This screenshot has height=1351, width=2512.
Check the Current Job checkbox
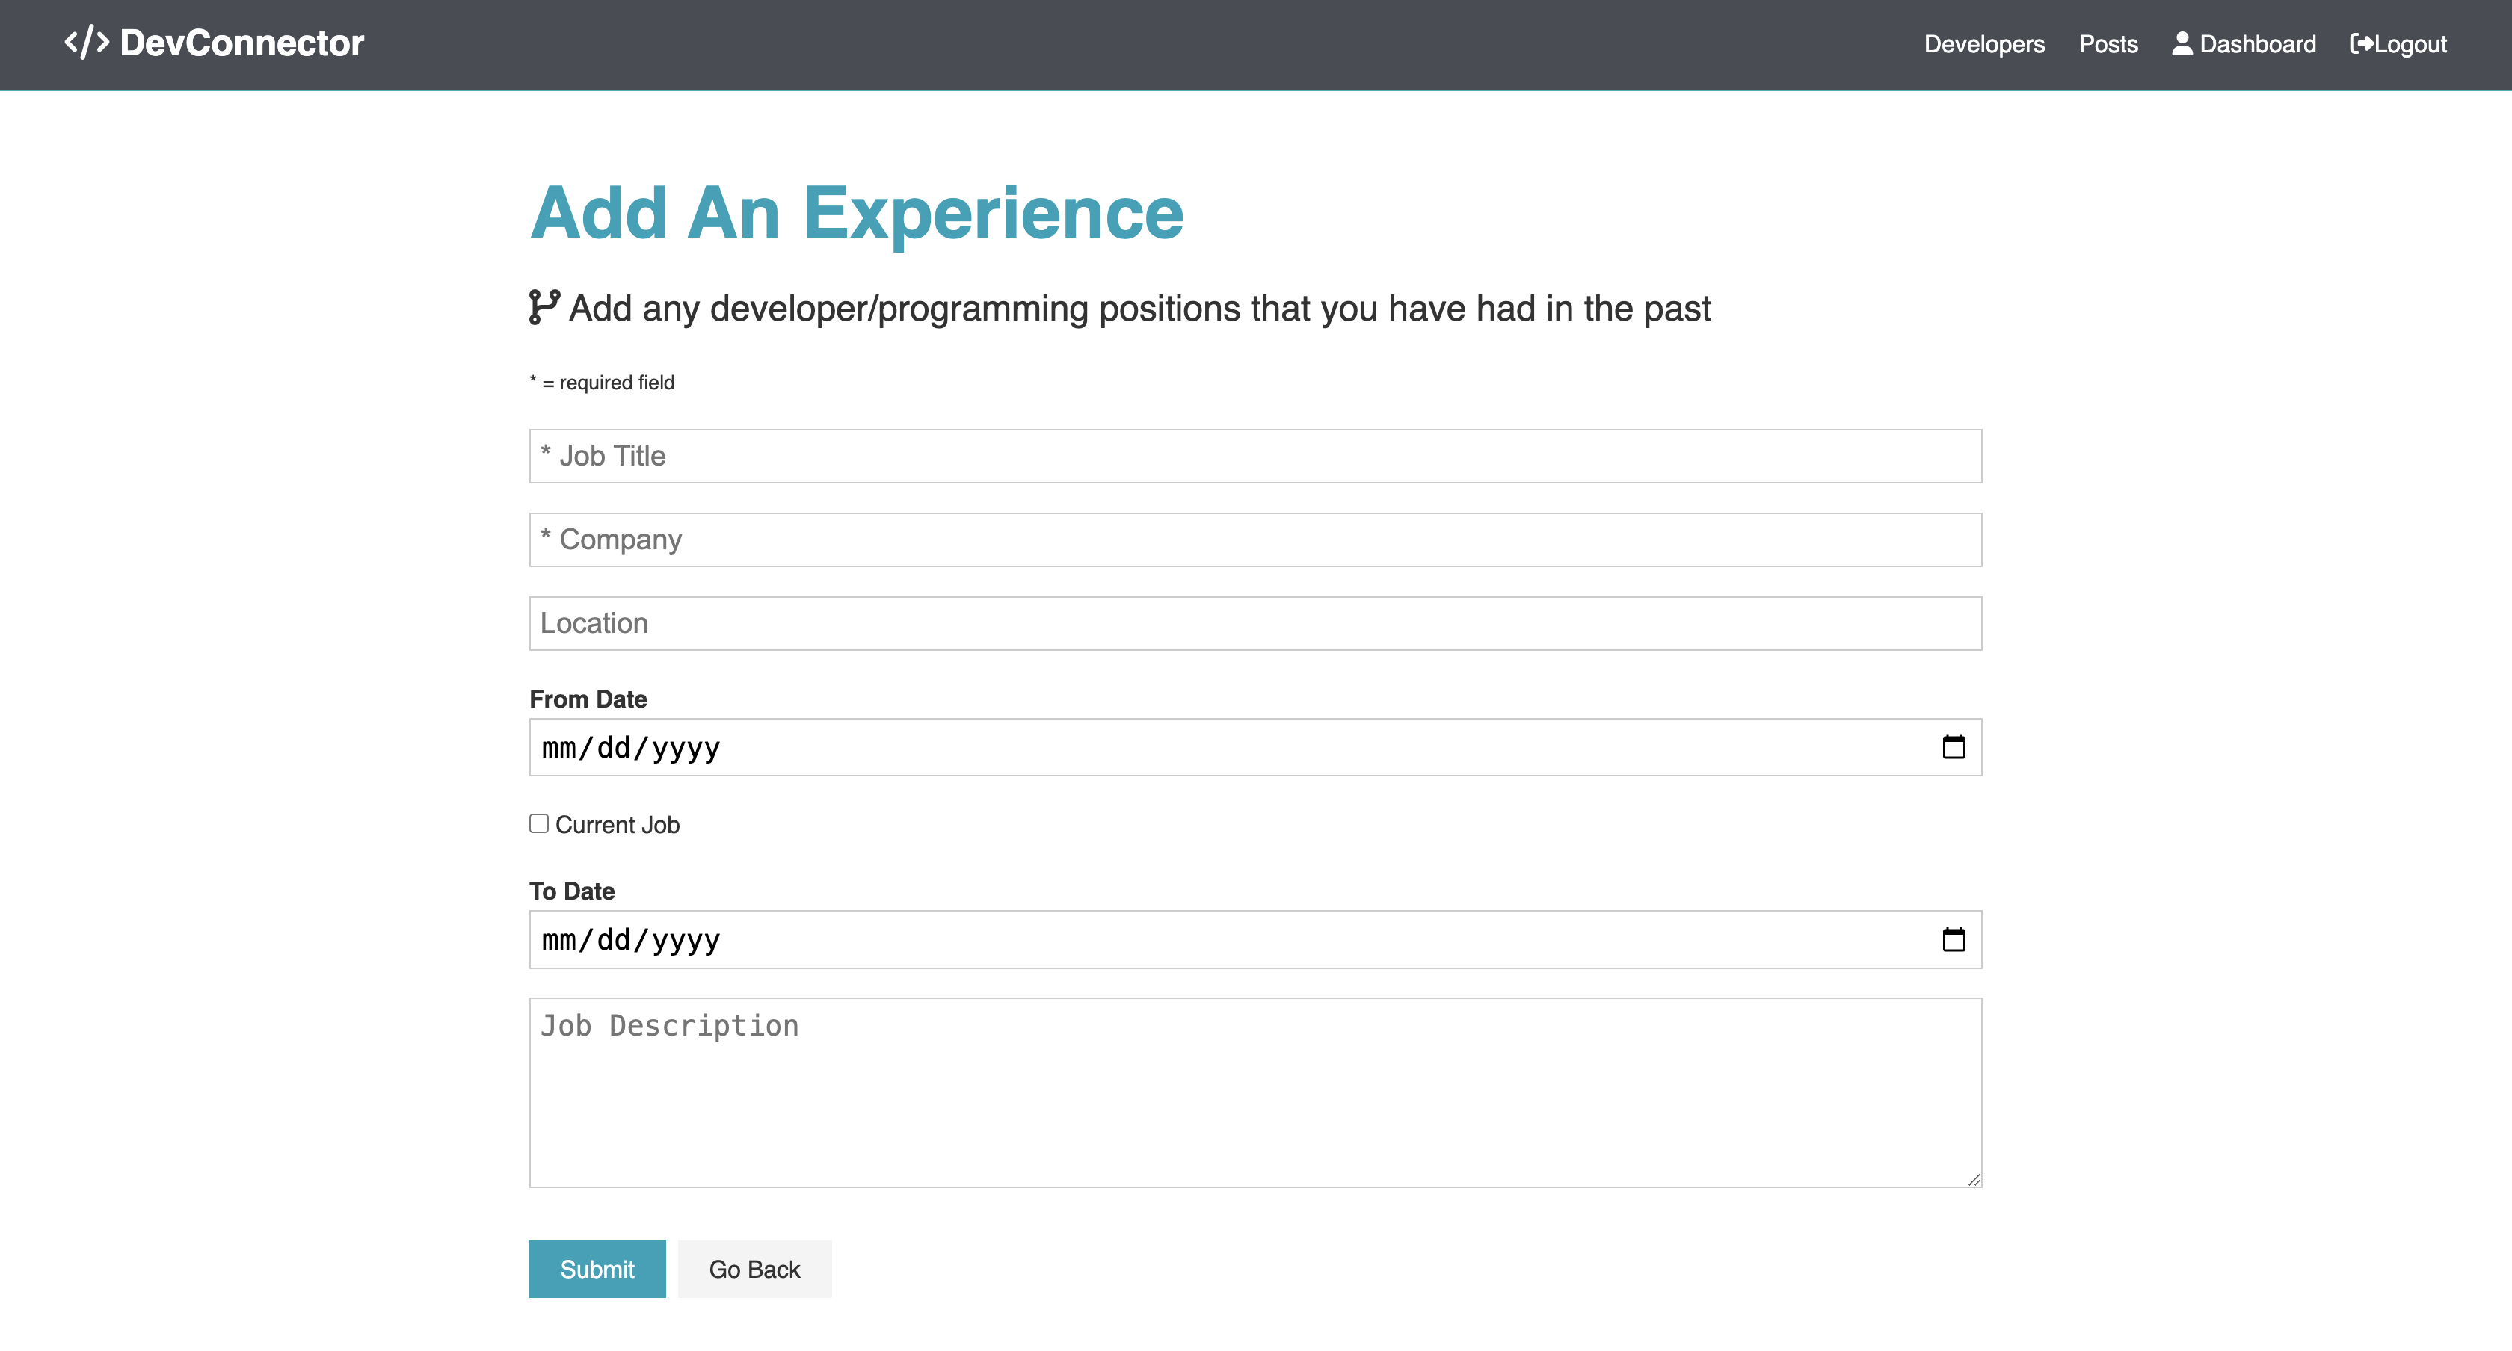point(539,823)
